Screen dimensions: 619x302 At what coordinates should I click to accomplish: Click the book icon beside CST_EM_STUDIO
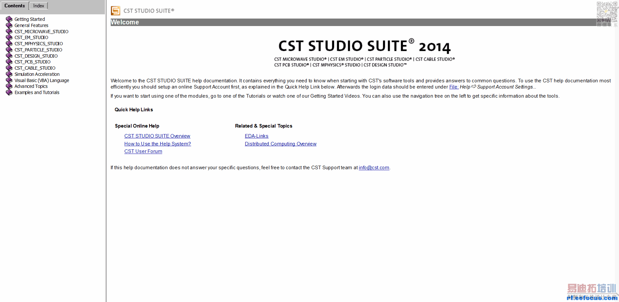tap(9, 37)
